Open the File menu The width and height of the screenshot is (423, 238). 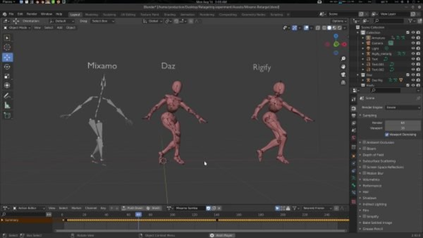(11, 14)
